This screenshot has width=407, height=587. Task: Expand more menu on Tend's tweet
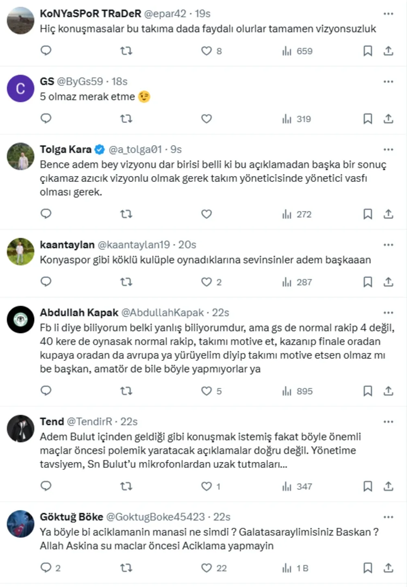pos(388,421)
